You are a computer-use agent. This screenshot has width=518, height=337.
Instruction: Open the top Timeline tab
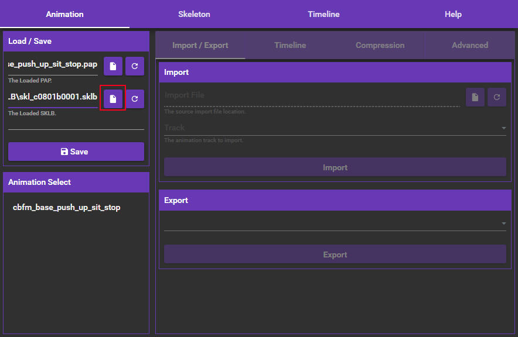coord(323,14)
